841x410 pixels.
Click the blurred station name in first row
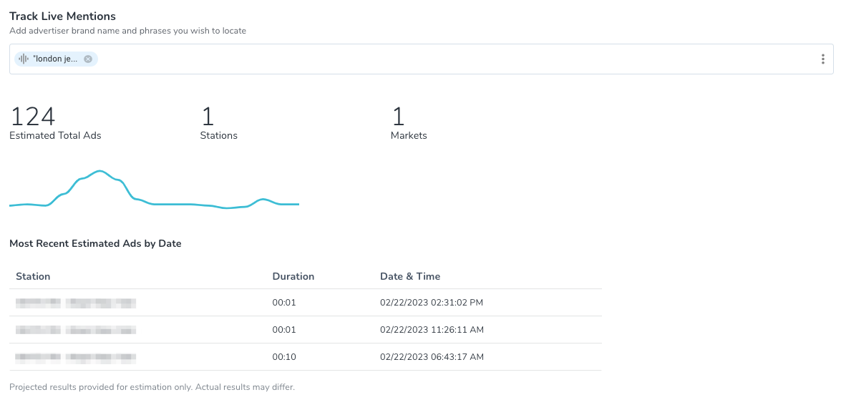tap(75, 303)
